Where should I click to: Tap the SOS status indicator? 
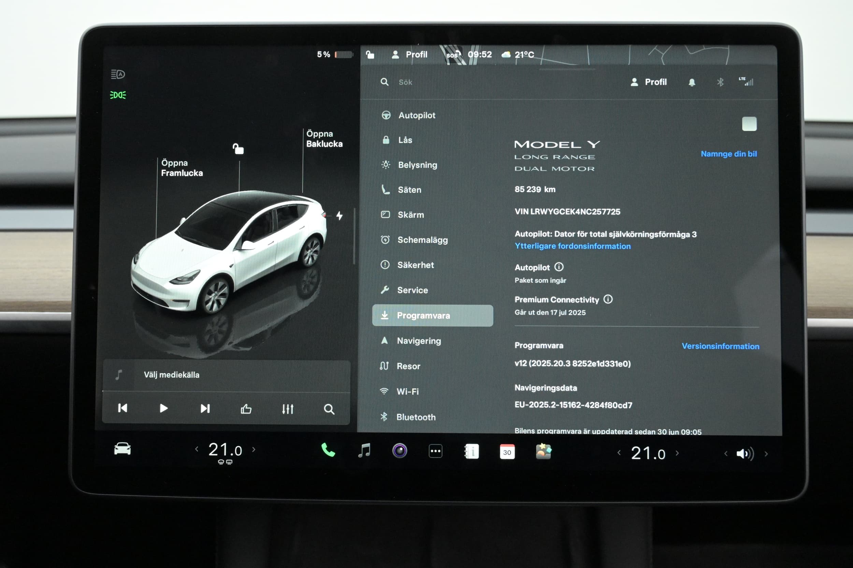coord(453,55)
